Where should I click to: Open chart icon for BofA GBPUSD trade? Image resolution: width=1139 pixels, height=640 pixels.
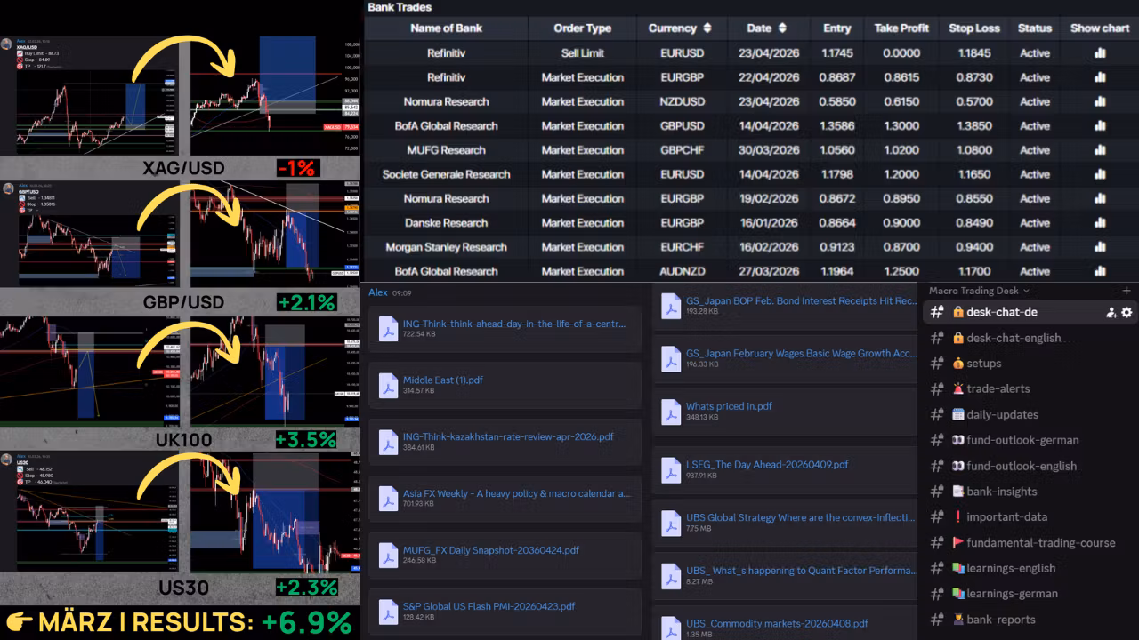tap(1100, 125)
